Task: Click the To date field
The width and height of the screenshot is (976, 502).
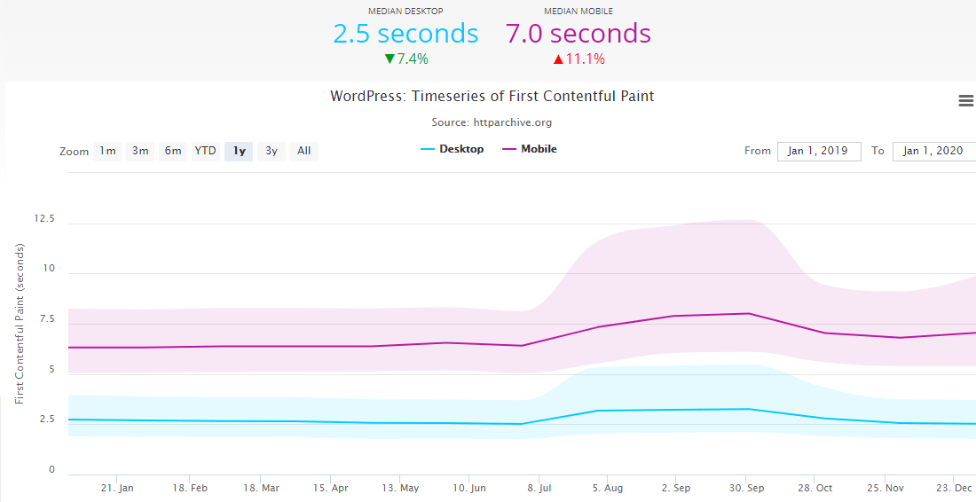Action: (x=933, y=151)
